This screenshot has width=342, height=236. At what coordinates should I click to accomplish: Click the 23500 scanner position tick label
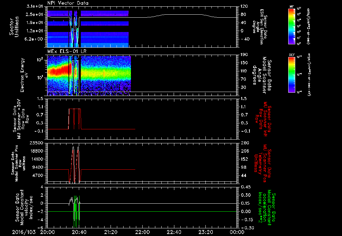coord(36,143)
